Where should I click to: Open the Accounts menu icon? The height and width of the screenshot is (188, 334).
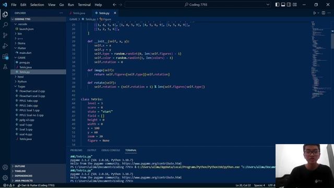(5, 167)
